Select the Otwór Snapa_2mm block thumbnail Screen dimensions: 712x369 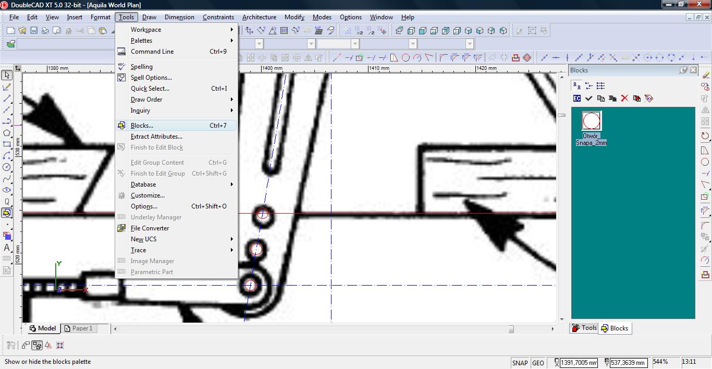coord(591,121)
